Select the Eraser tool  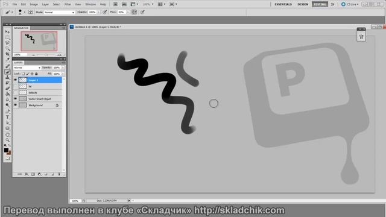pos(7,88)
